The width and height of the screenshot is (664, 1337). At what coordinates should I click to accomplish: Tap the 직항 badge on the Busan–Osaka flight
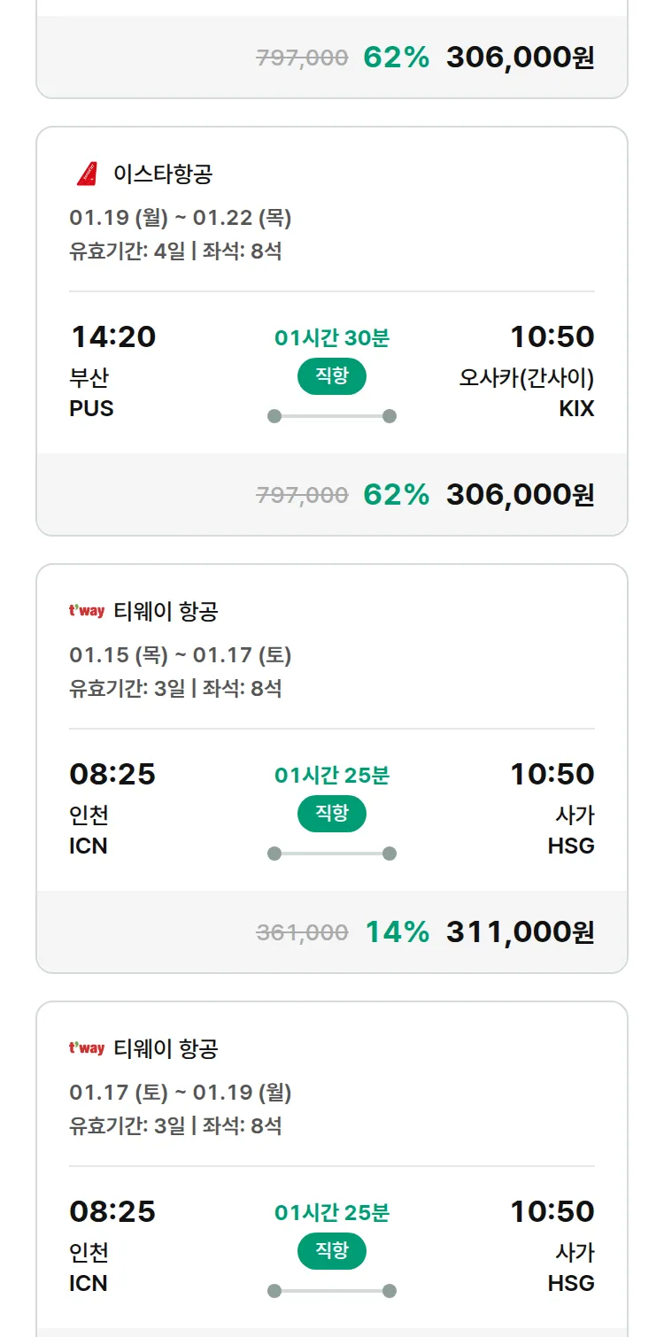point(332,376)
